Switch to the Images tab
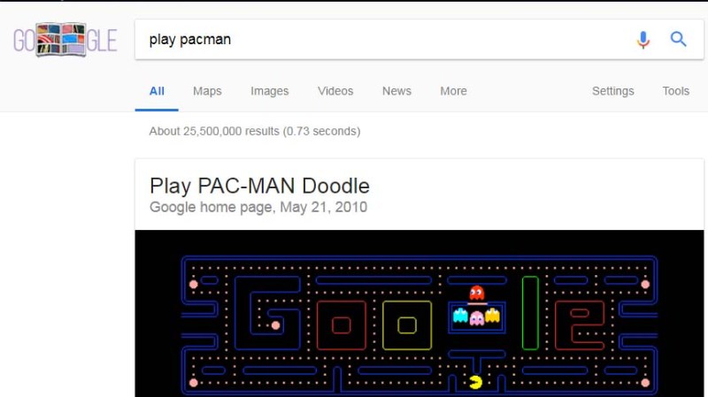The width and height of the screenshot is (708, 397). coord(270,91)
